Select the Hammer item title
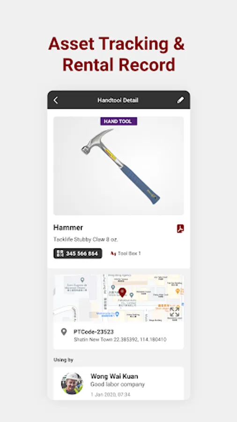237x422 pixels. click(x=68, y=228)
